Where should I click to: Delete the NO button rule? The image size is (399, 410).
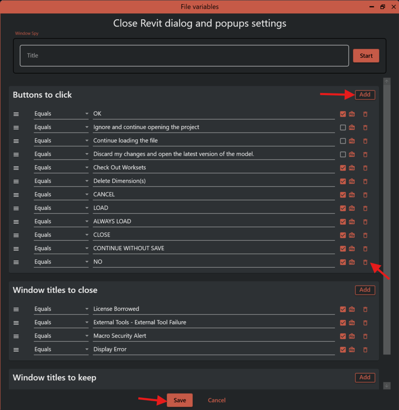(365, 262)
